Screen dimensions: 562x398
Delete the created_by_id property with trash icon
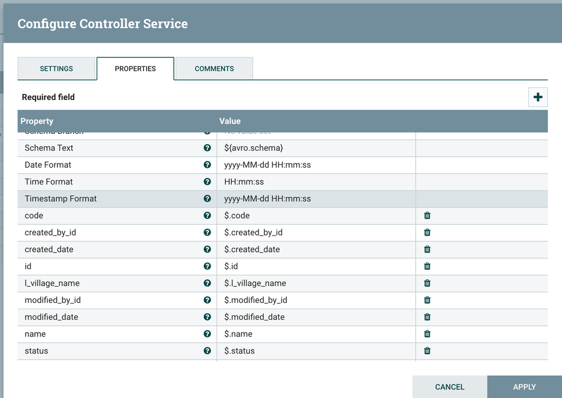coord(427,232)
